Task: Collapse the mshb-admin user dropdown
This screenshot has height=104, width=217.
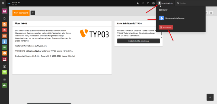Action: (165, 3)
